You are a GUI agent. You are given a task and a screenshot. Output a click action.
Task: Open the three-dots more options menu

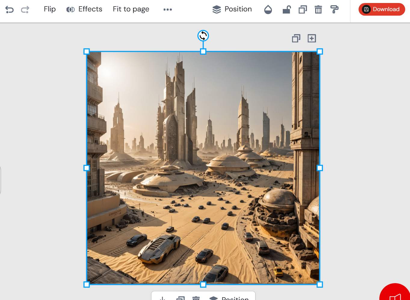click(168, 10)
